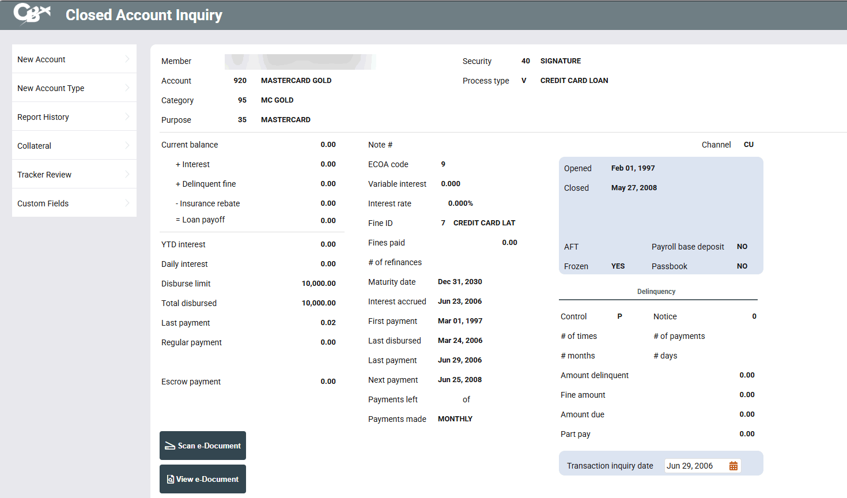Expand the Report History chevron
This screenshot has width=847, height=498.
coord(127,116)
